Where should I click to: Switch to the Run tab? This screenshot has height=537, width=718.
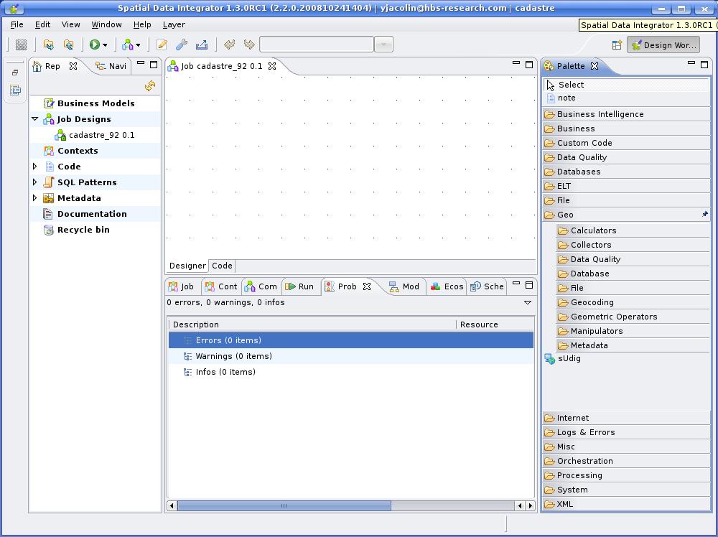[300, 286]
